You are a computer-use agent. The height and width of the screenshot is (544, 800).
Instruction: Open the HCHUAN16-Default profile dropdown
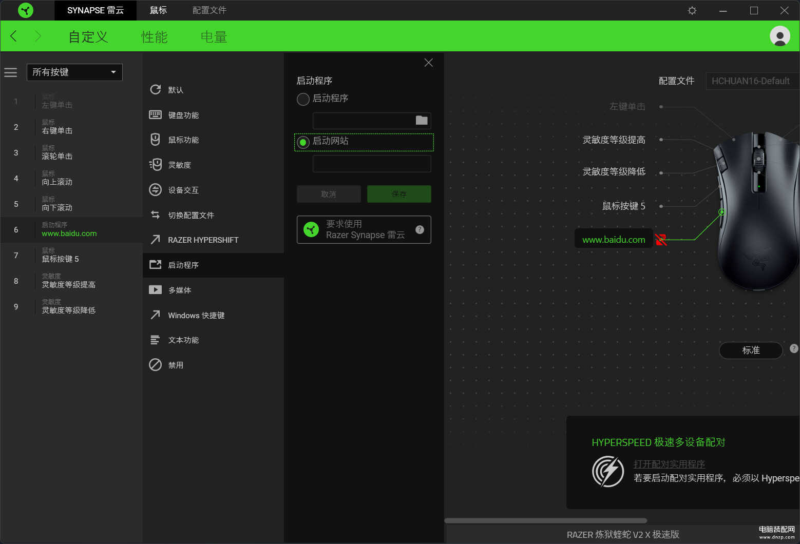(752, 81)
